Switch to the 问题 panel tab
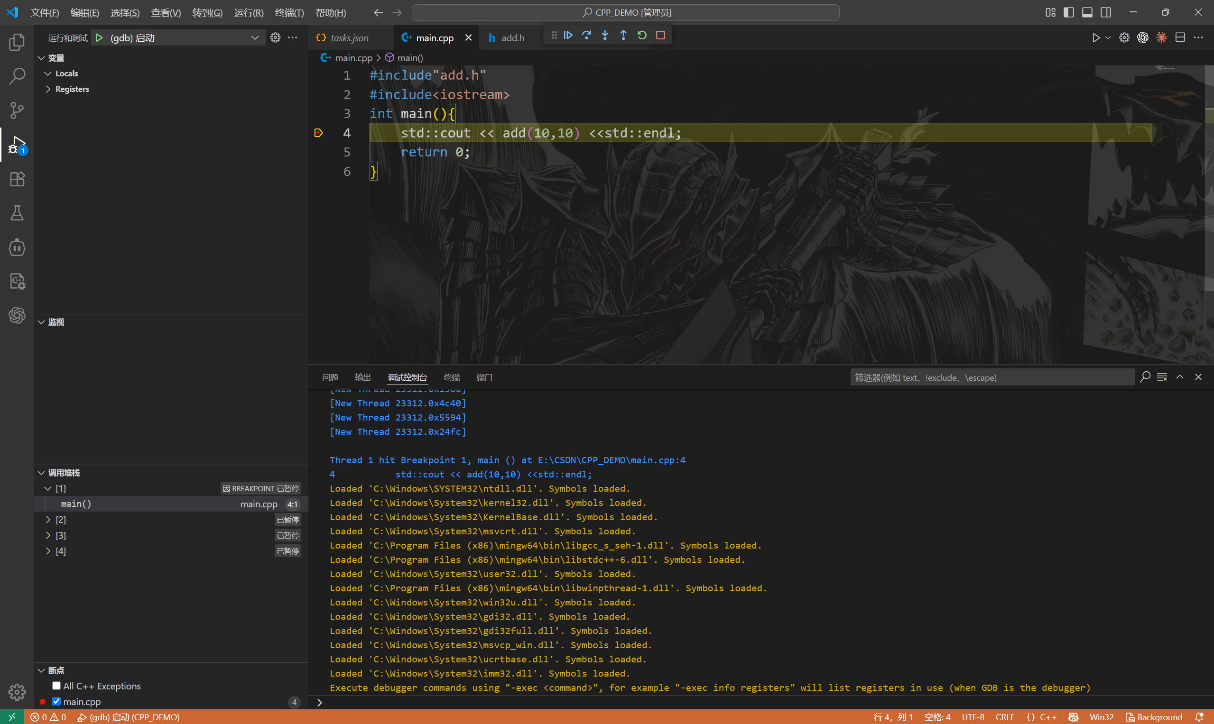1214x724 pixels. [330, 377]
